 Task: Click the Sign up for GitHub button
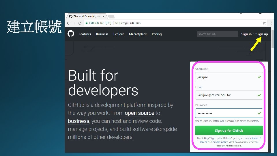tap(229, 131)
